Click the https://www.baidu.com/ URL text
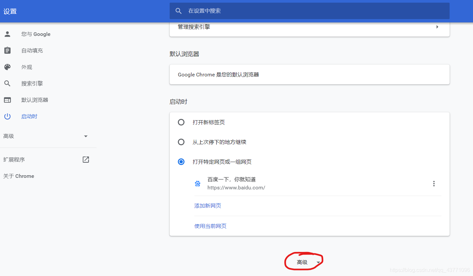Screen dimensions: 473x276 coord(236,187)
